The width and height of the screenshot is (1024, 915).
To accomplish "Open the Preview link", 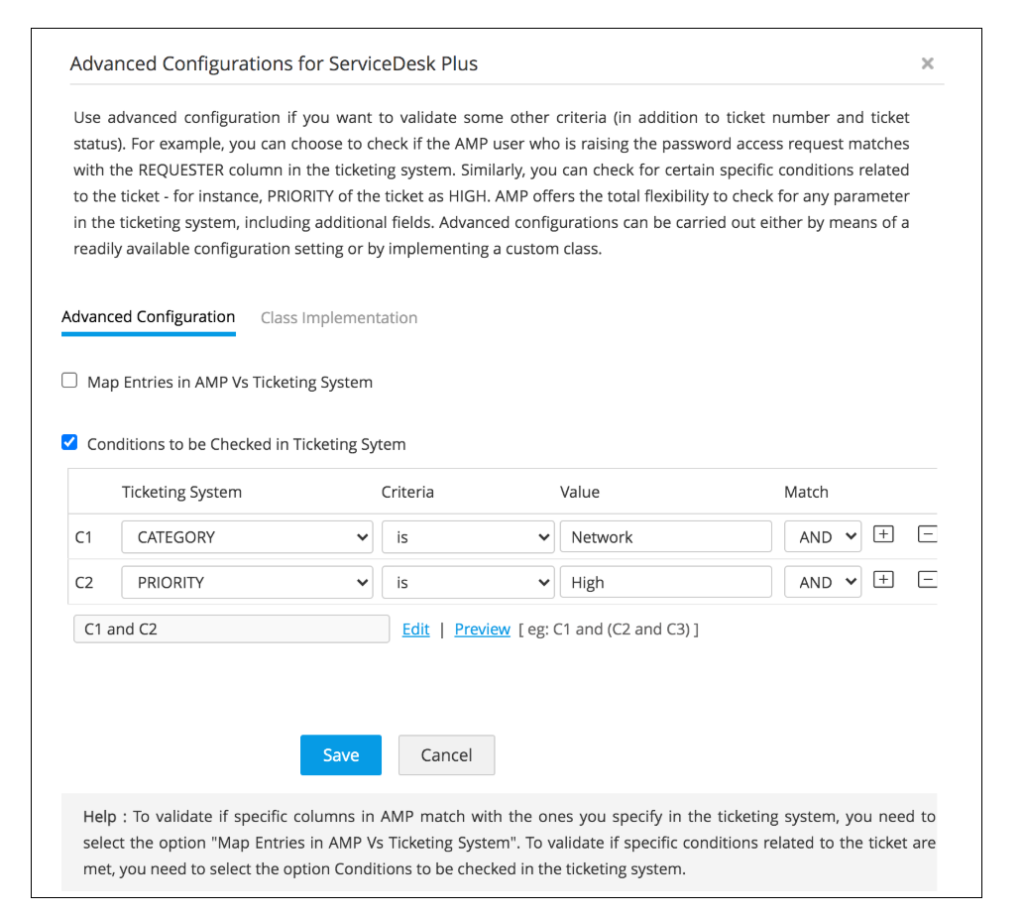I will pos(483,629).
